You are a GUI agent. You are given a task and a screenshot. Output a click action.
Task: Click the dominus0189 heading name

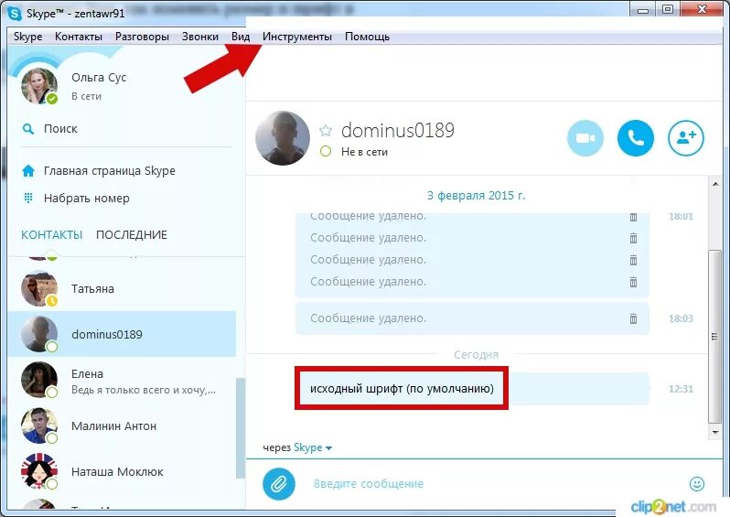pyautogui.click(x=398, y=131)
